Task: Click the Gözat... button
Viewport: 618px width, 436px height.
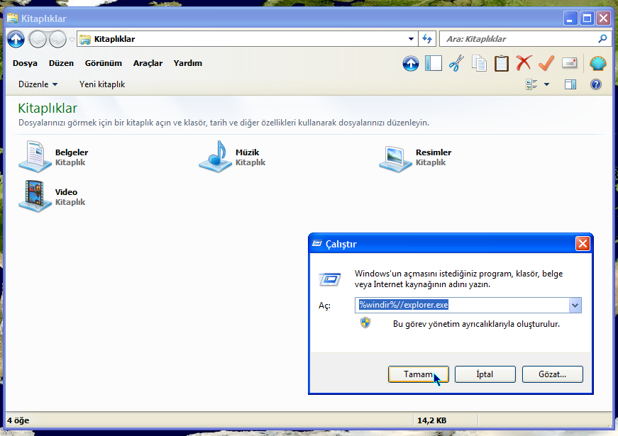Action: click(x=552, y=374)
